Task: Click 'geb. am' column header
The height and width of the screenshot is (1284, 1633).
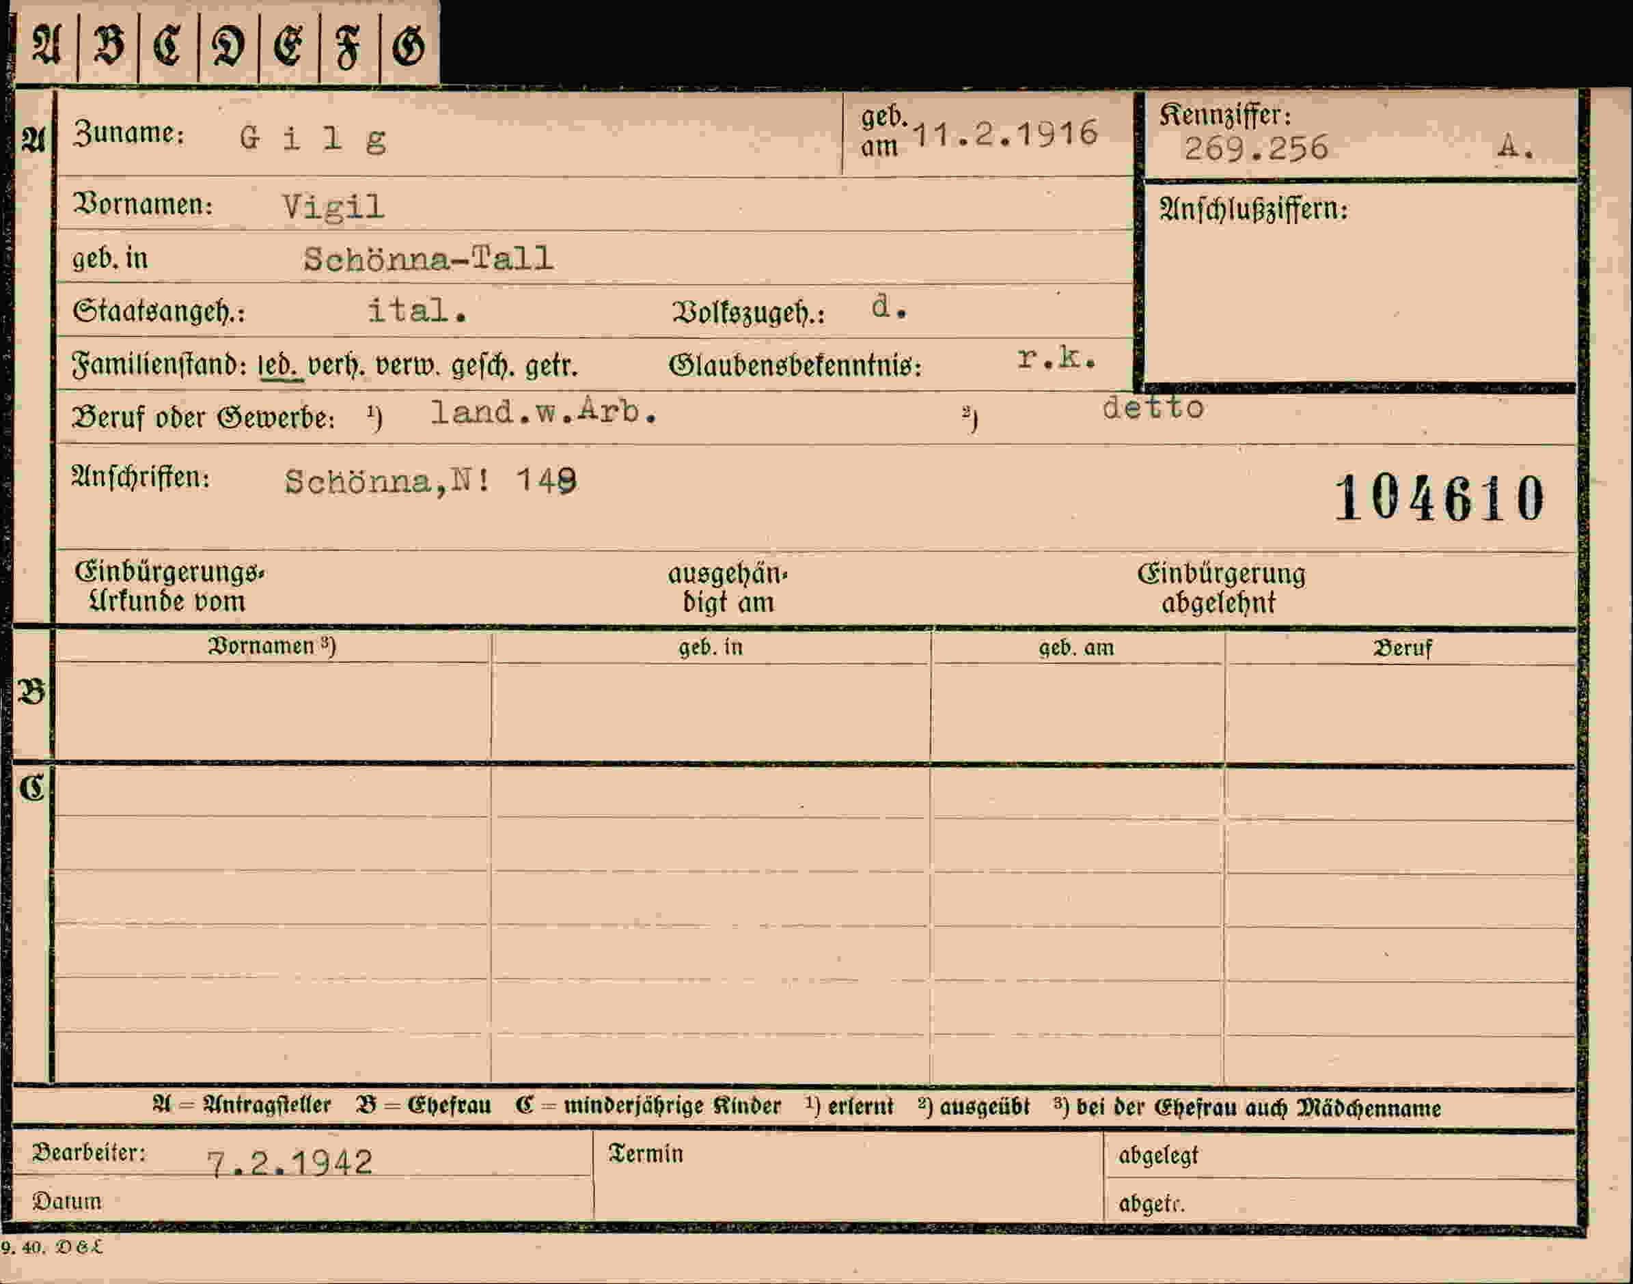Action: (x=1076, y=648)
